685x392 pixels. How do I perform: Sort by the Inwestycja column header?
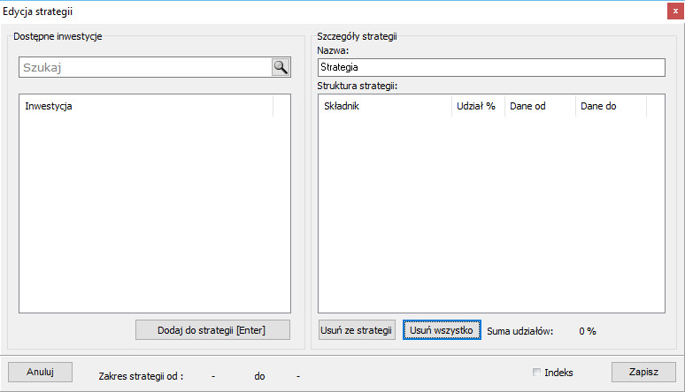pos(145,106)
